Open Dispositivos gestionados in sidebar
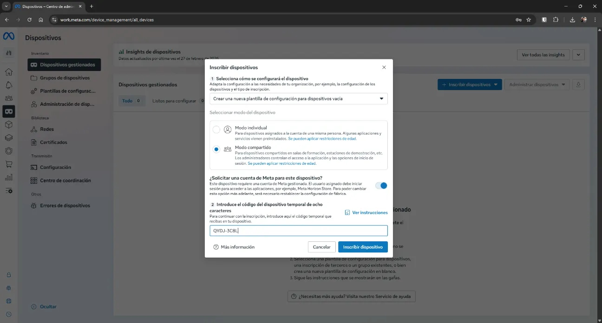Viewport: 602px width, 323px height. pos(64,65)
